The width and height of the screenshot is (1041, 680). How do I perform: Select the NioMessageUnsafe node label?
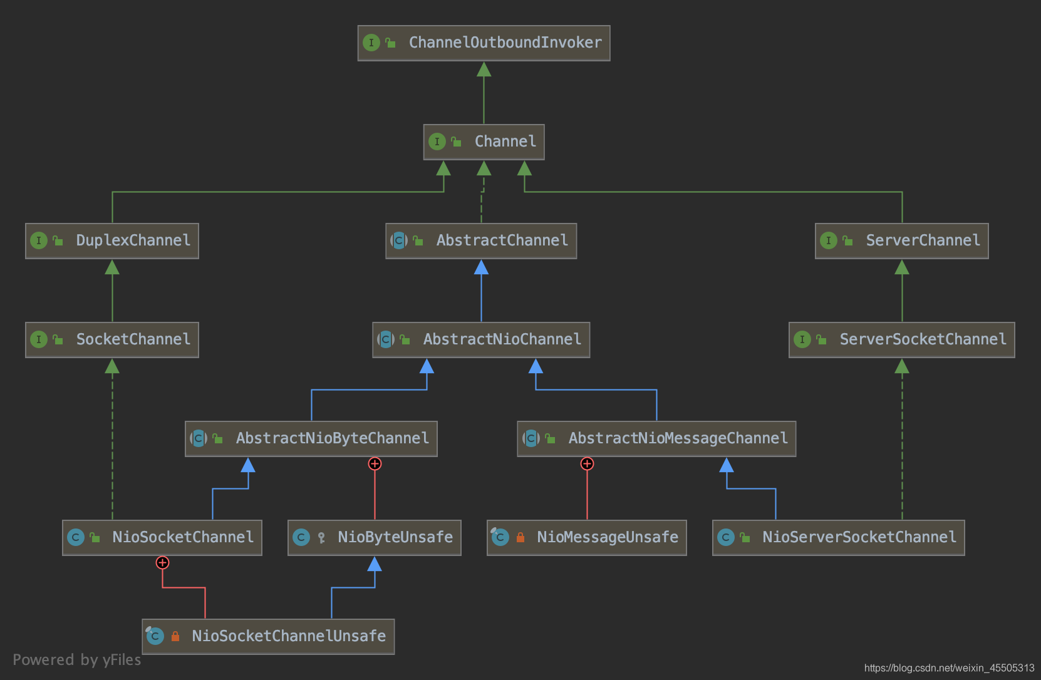(608, 537)
